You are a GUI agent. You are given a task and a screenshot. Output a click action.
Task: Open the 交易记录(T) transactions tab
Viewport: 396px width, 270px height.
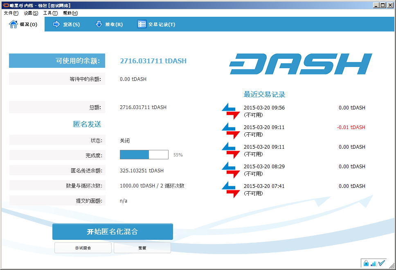tap(156, 24)
